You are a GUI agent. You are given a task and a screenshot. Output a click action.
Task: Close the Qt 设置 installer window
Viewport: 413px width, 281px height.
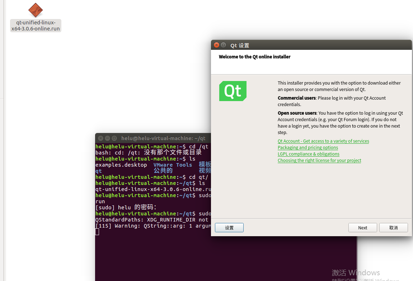click(x=216, y=45)
